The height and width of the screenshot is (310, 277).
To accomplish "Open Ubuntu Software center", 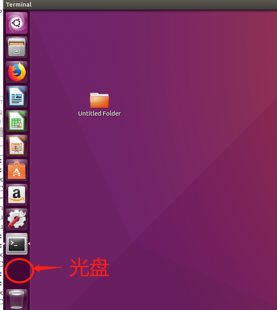I will tap(17, 170).
